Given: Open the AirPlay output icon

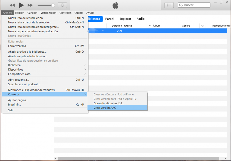Looking at the screenshot, I should click(x=62, y=5).
